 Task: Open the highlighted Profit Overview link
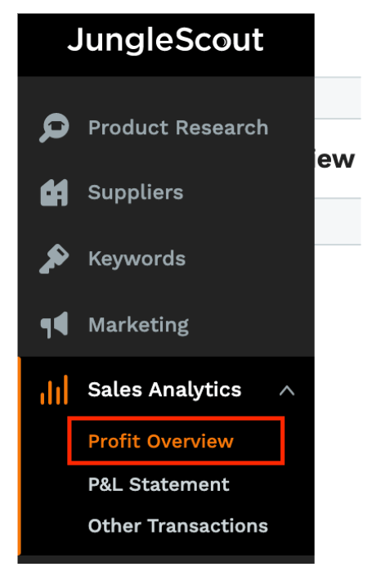coord(161,441)
